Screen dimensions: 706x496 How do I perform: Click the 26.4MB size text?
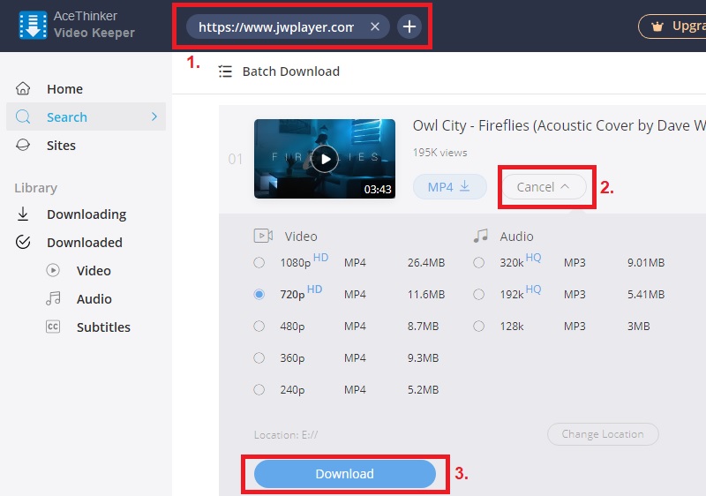click(x=426, y=262)
